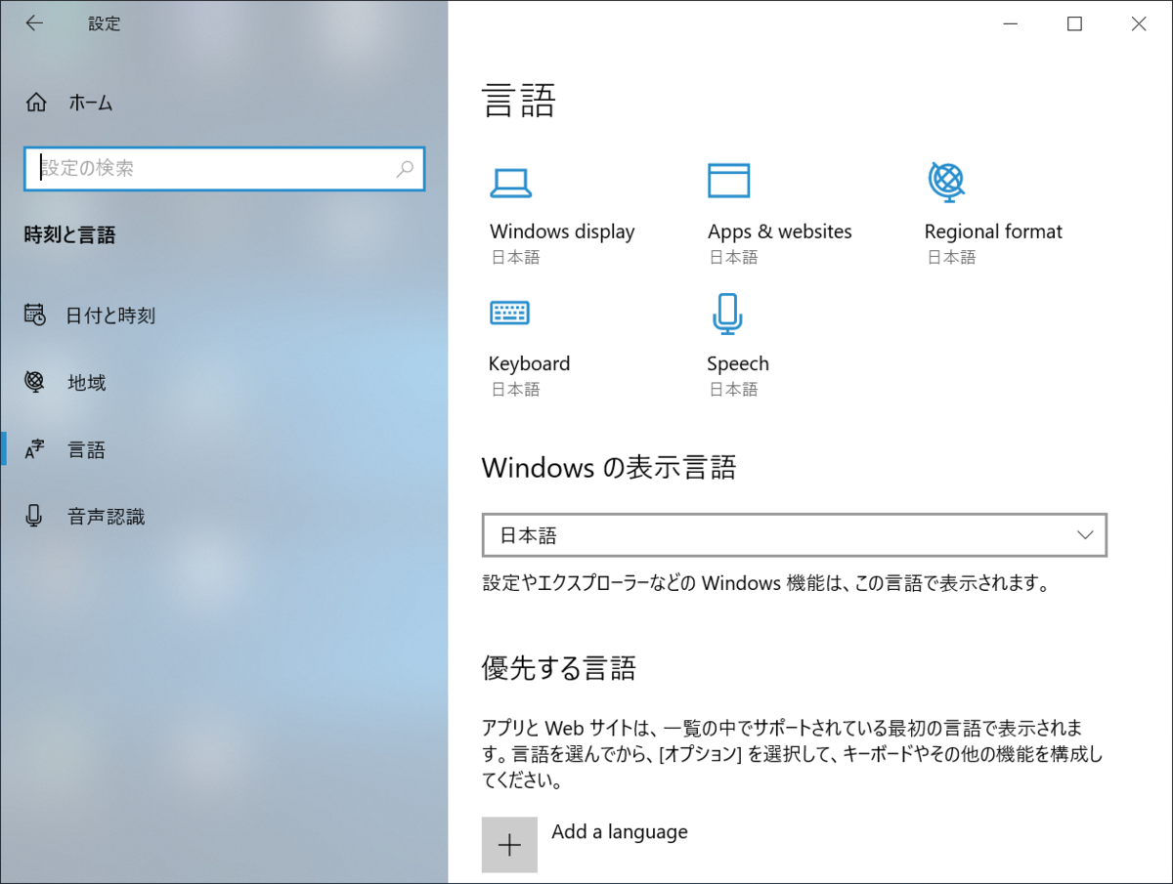Click the back arrow in title bar
Image resolution: width=1173 pixels, height=884 pixels.
pos(34,23)
